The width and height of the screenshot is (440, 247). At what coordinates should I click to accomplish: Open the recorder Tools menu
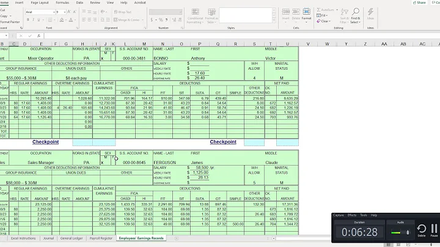364,215
